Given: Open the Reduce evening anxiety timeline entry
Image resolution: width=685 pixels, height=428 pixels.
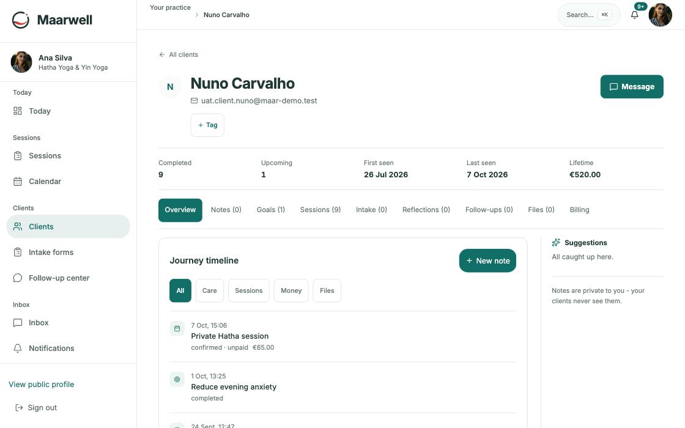Looking at the screenshot, I should [x=343, y=388].
